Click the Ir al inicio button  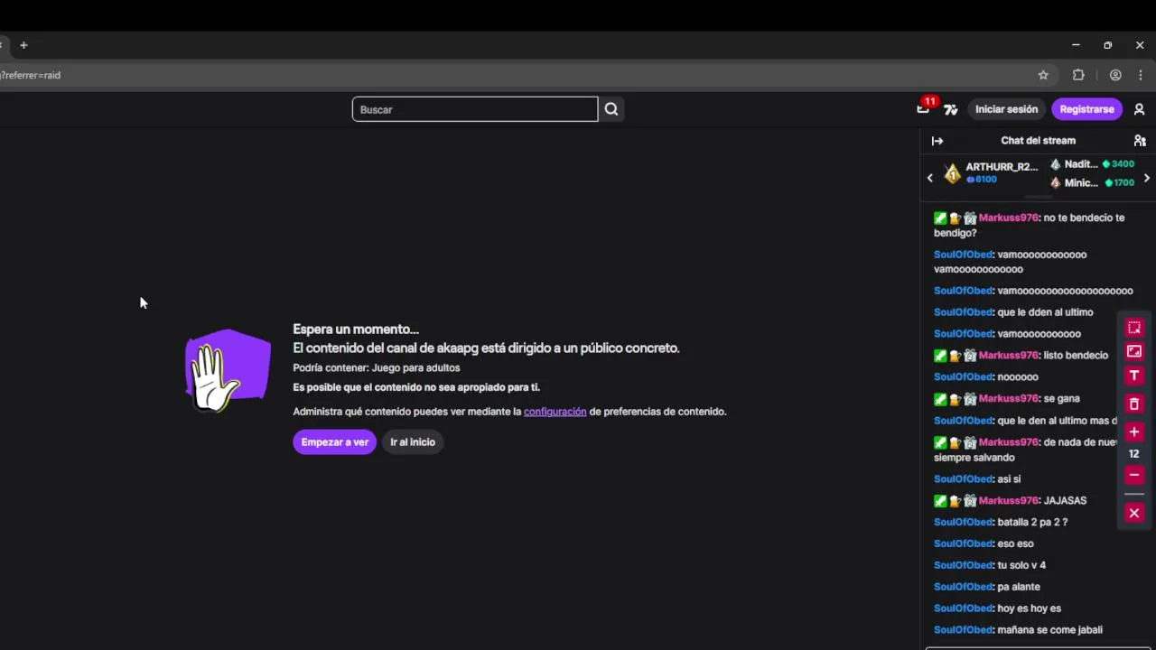[413, 442]
